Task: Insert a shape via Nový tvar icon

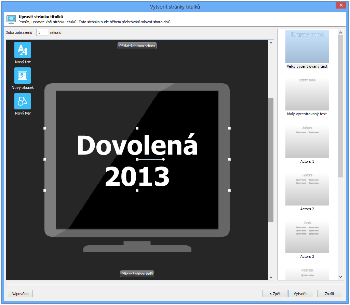Action: pyautogui.click(x=23, y=101)
